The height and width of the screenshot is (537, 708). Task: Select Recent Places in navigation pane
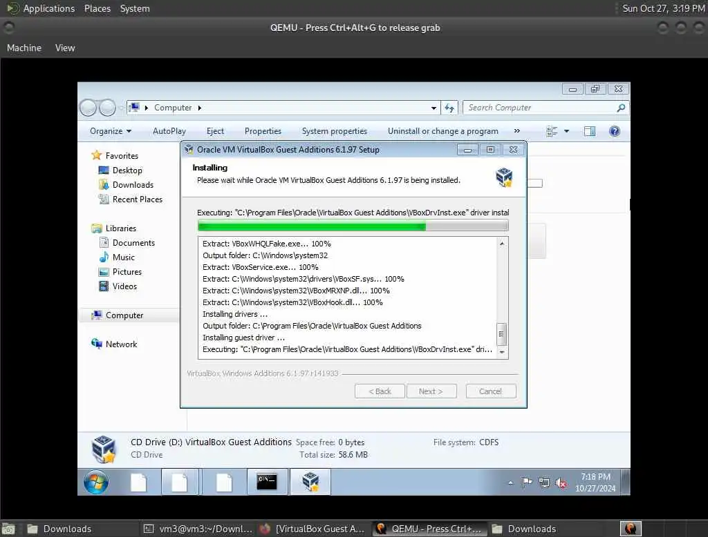point(138,199)
